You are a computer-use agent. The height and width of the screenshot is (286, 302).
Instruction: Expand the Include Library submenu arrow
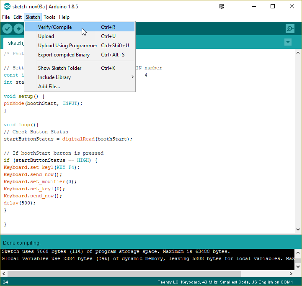tap(132, 77)
